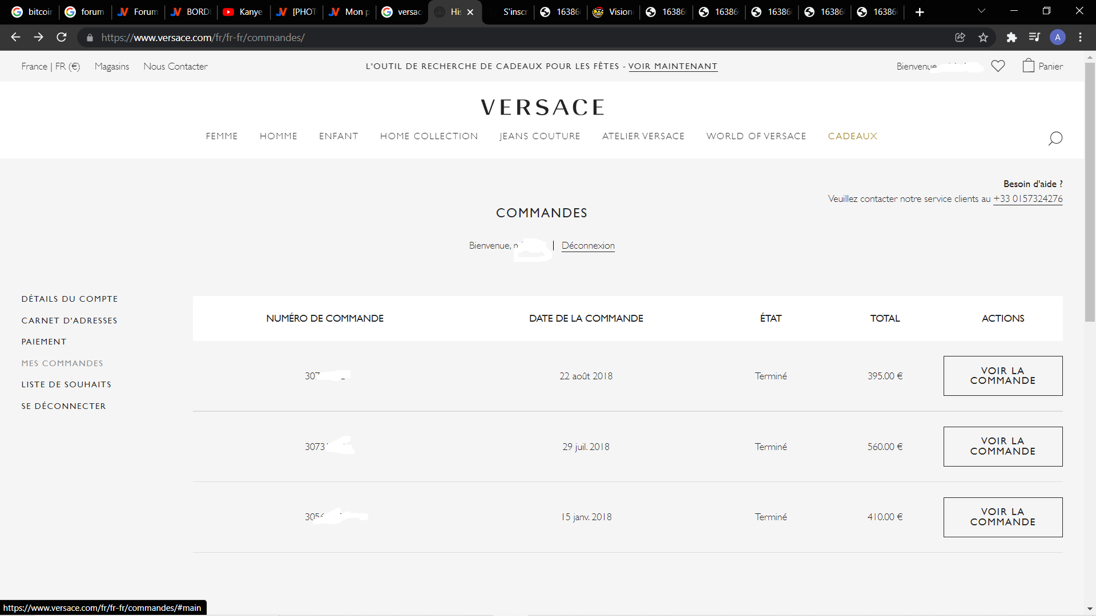Open the Magasins link
This screenshot has height=616, width=1096.
112,67
